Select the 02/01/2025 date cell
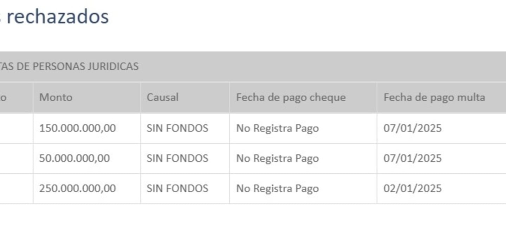Screen dimensions: 506x250 click(x=442, y=188)
